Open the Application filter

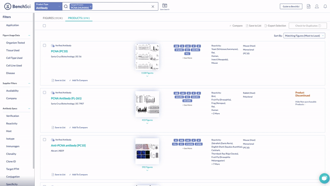coord(12,25)
